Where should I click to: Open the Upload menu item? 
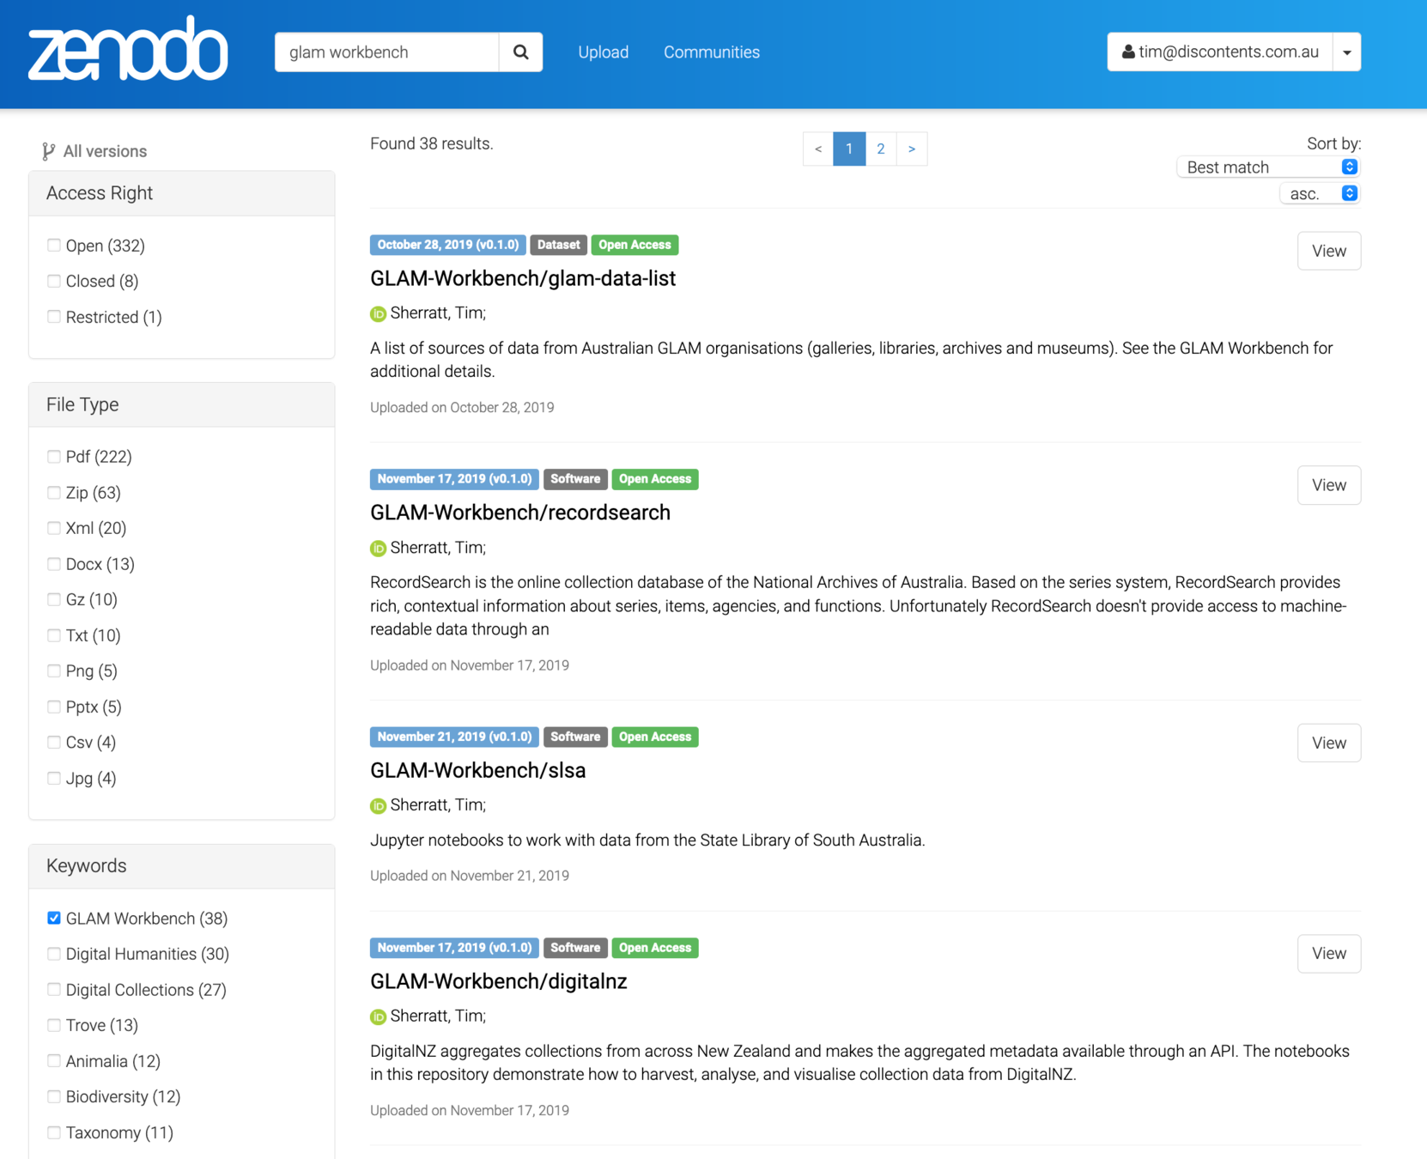pos(604,52)
